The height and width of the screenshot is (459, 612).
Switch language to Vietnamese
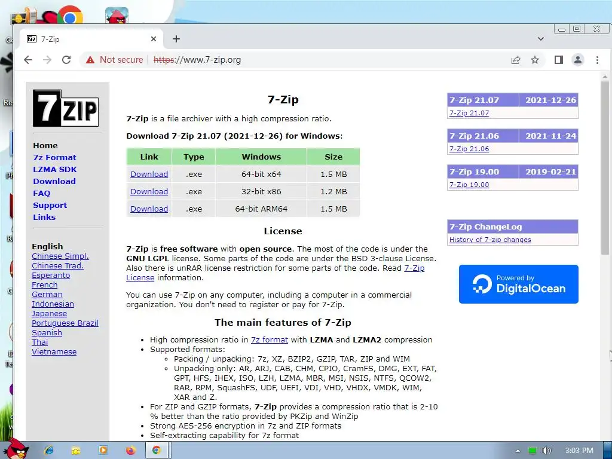click(x=54, y=351)
